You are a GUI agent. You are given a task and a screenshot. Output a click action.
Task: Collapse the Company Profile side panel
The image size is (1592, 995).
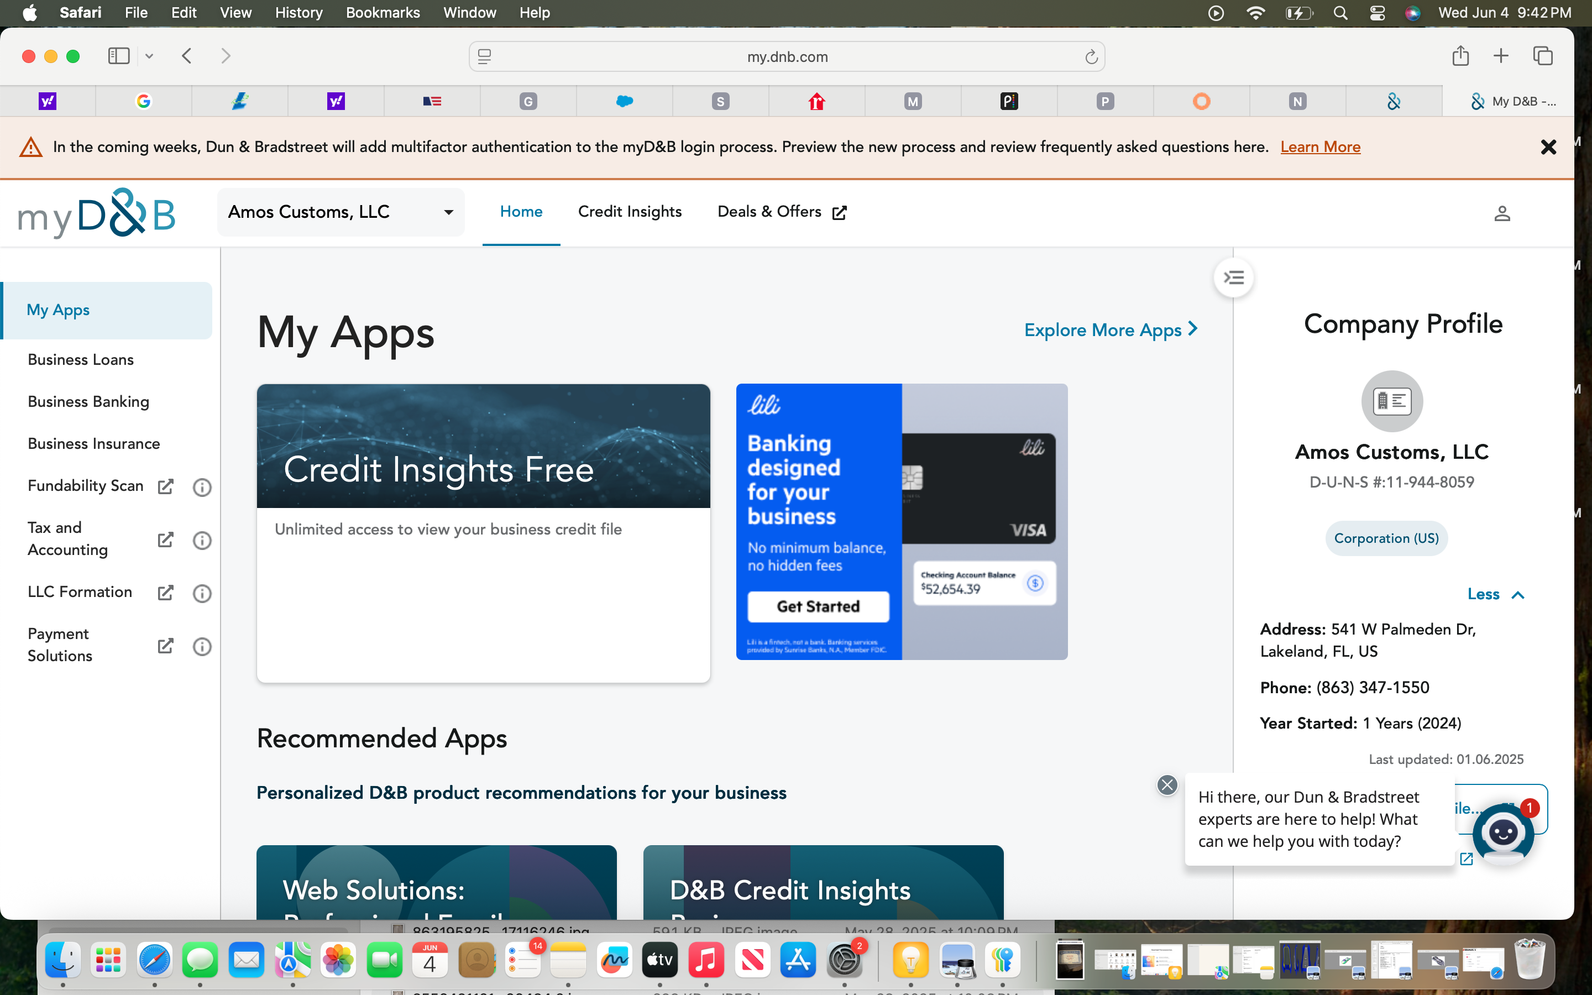[1233, 277]
